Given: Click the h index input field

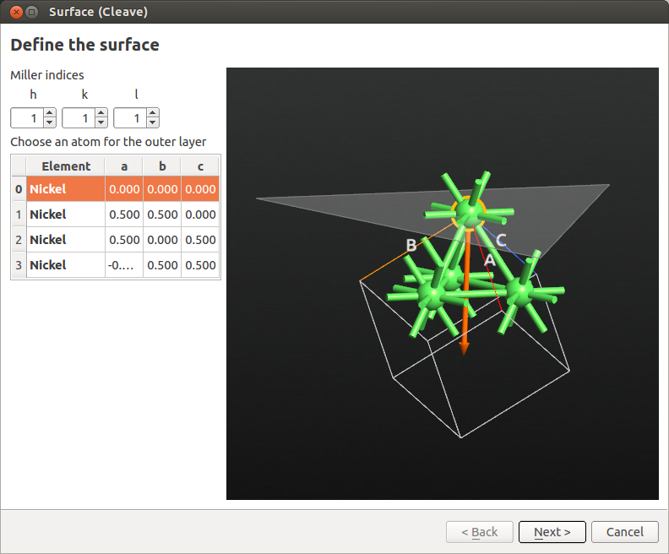Looking at the screenshot, I should tap(27, 118).
